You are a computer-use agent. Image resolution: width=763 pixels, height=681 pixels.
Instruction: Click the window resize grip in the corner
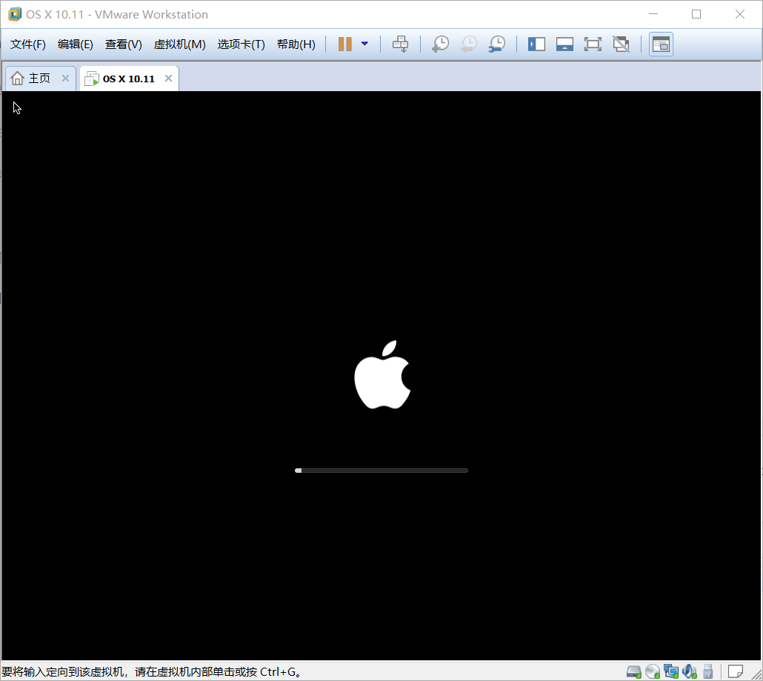coord(756,674)
